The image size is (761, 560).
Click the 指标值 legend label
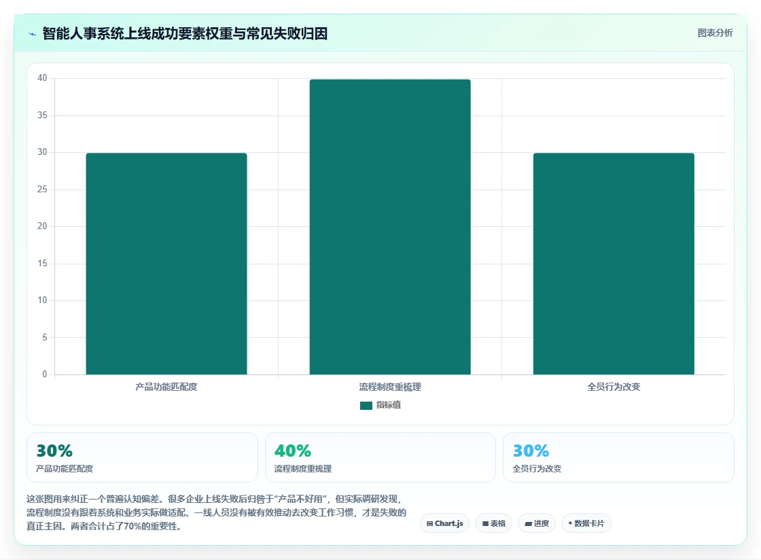click(x=388, y=405)
